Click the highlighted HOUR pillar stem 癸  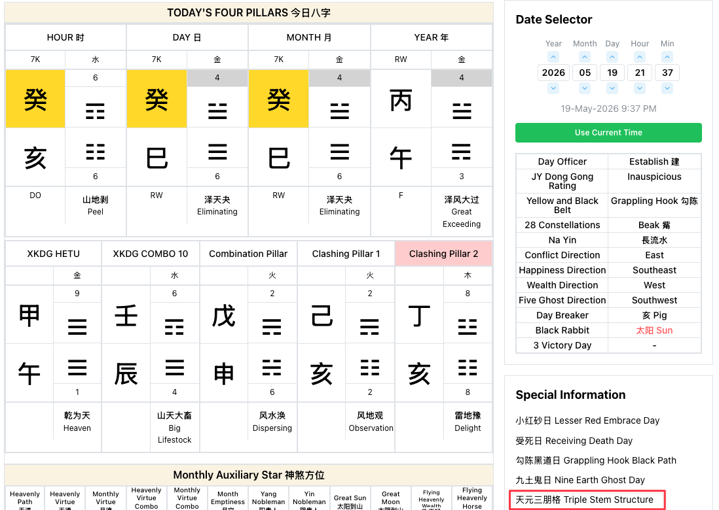35,99
